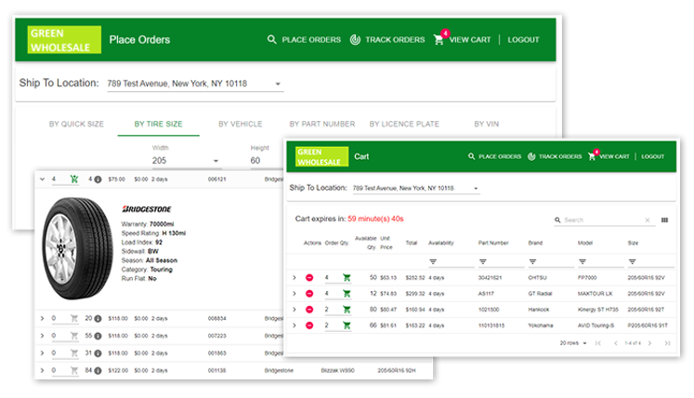Click Logout in Cart window header
The image size is (694, 398).
653,156
